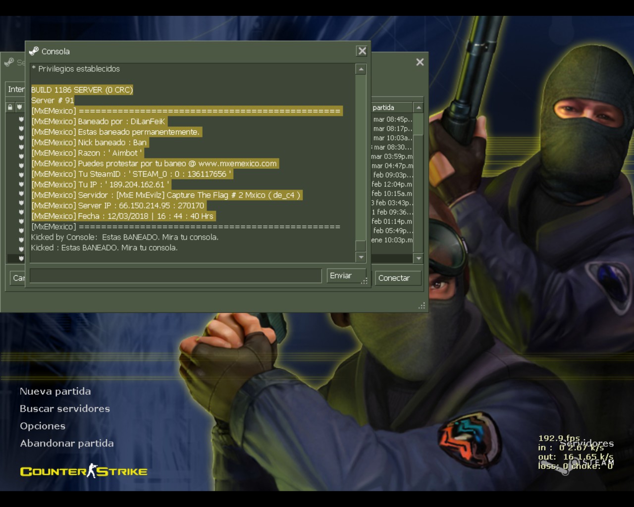Click the server row 'feb 01:14p.m'
This screenshot has height=507, width=634.
click(x=392, y=221)
